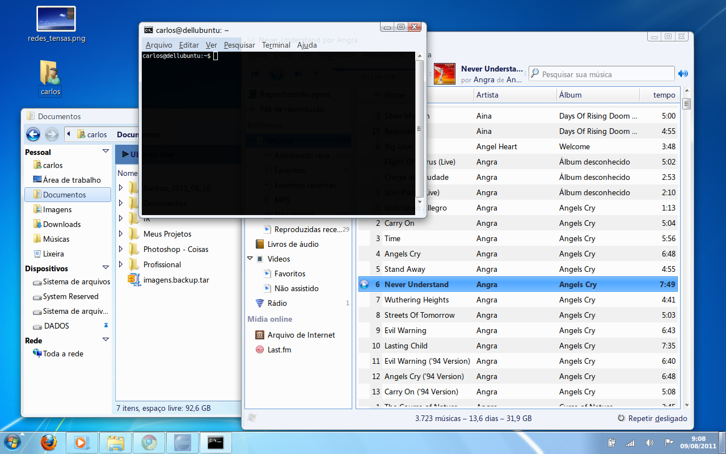Collapse the Dispositivos sidebar section
The height and width of the screenshot is (454, 726).
(105, 268)
